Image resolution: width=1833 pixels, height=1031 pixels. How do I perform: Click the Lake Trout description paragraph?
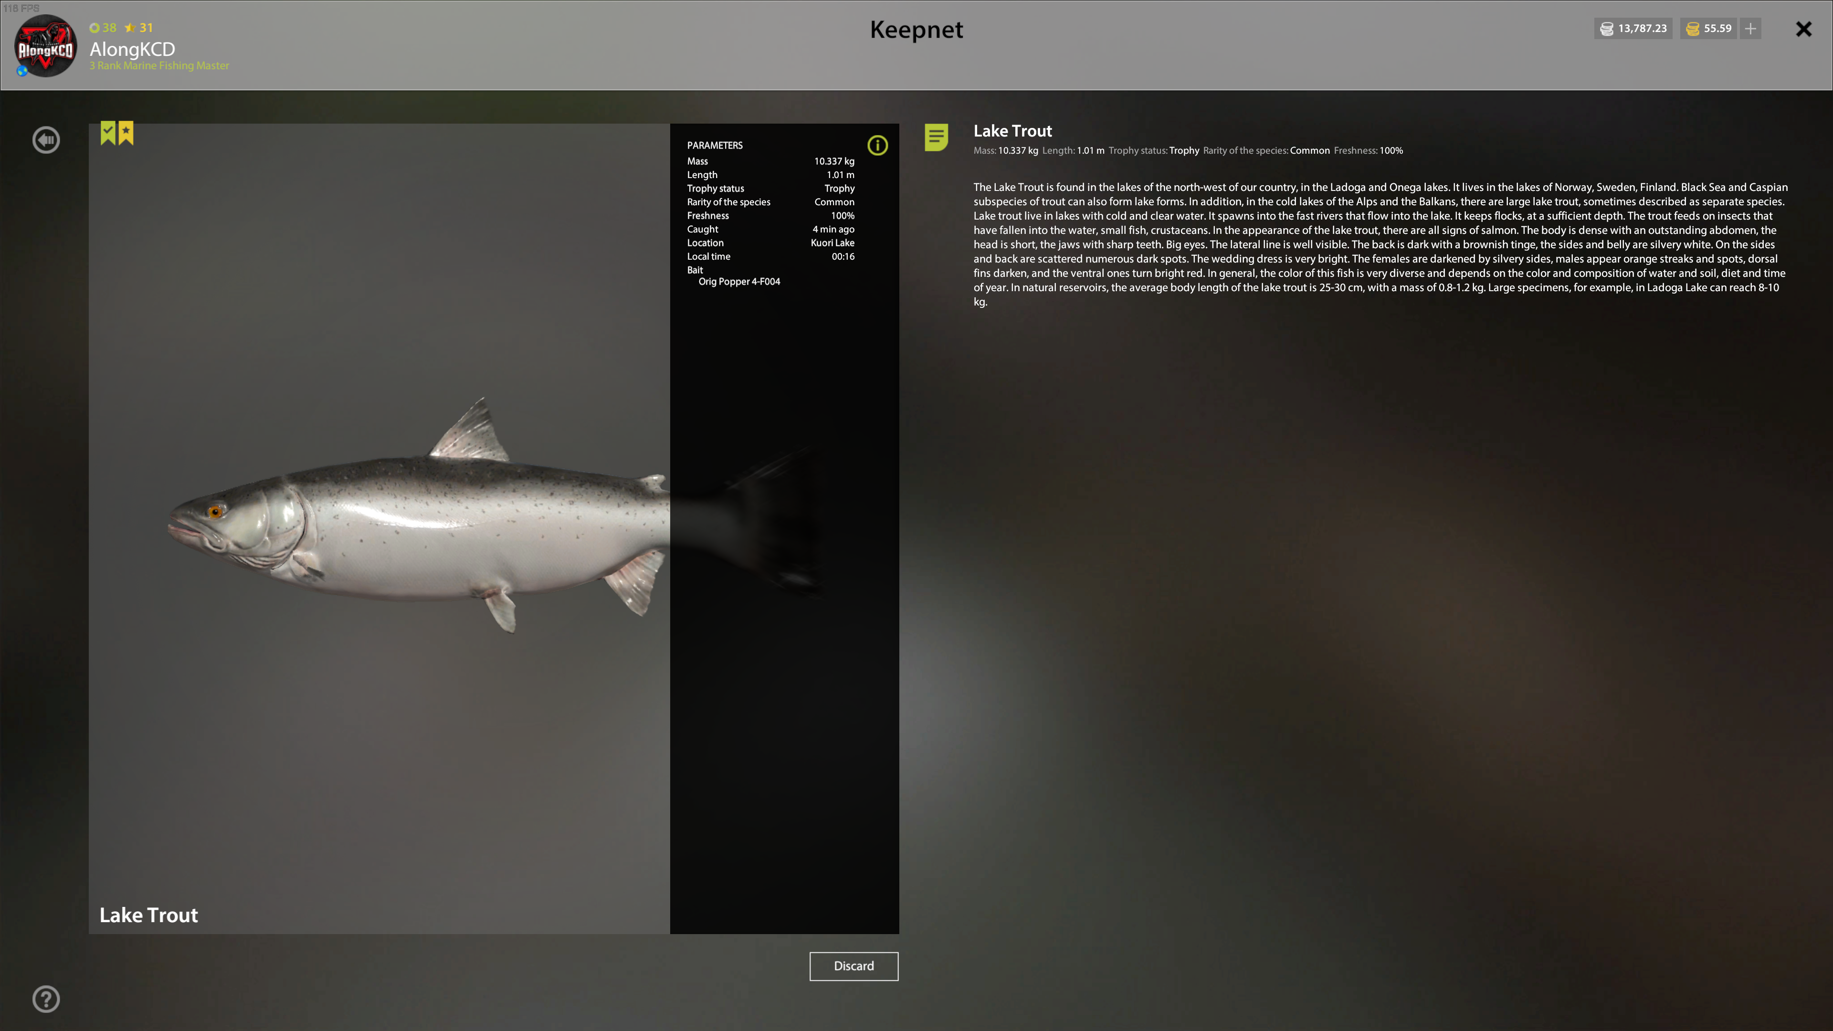point(1380,244)
